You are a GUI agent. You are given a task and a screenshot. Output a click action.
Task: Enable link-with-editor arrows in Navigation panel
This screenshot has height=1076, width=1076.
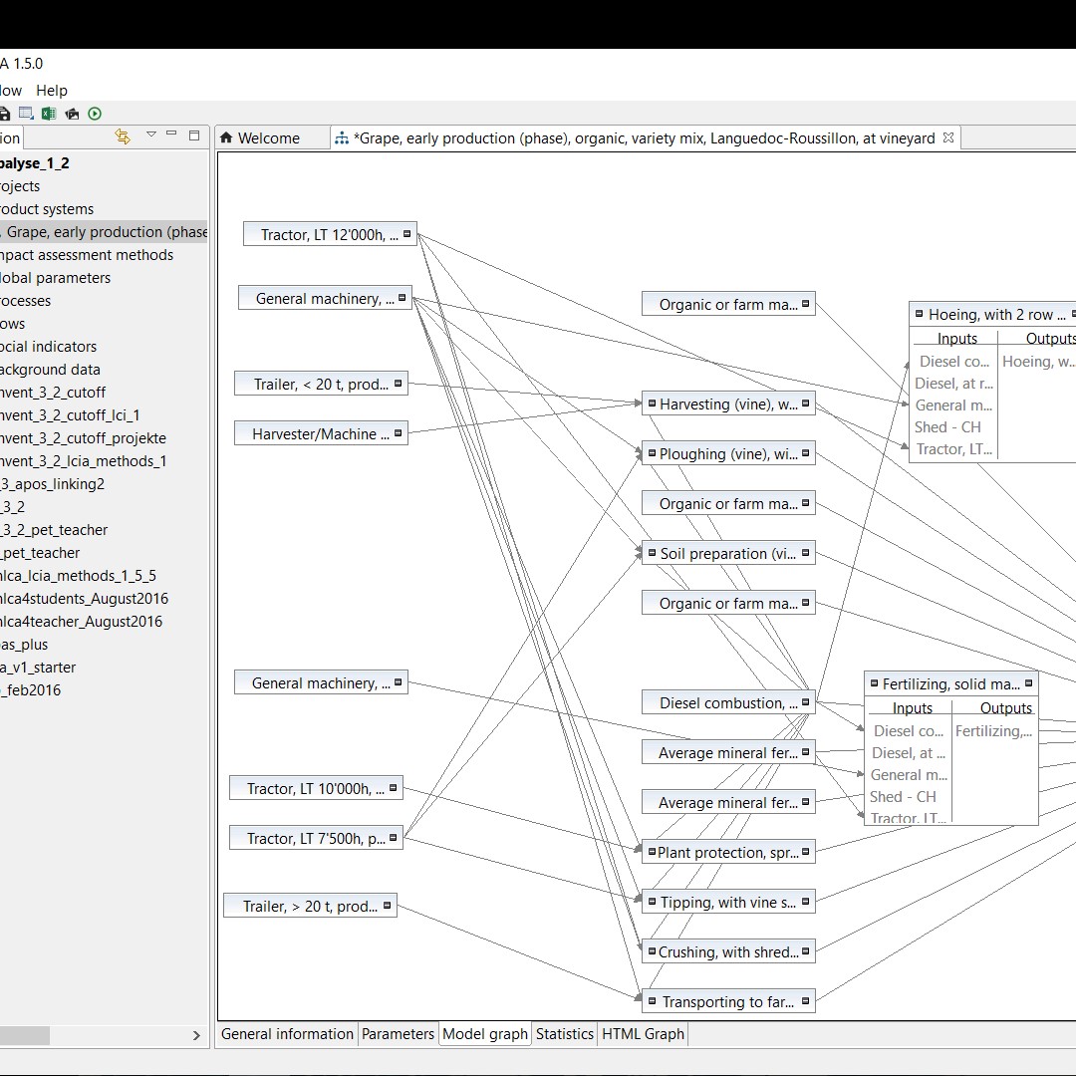(123, 136)
